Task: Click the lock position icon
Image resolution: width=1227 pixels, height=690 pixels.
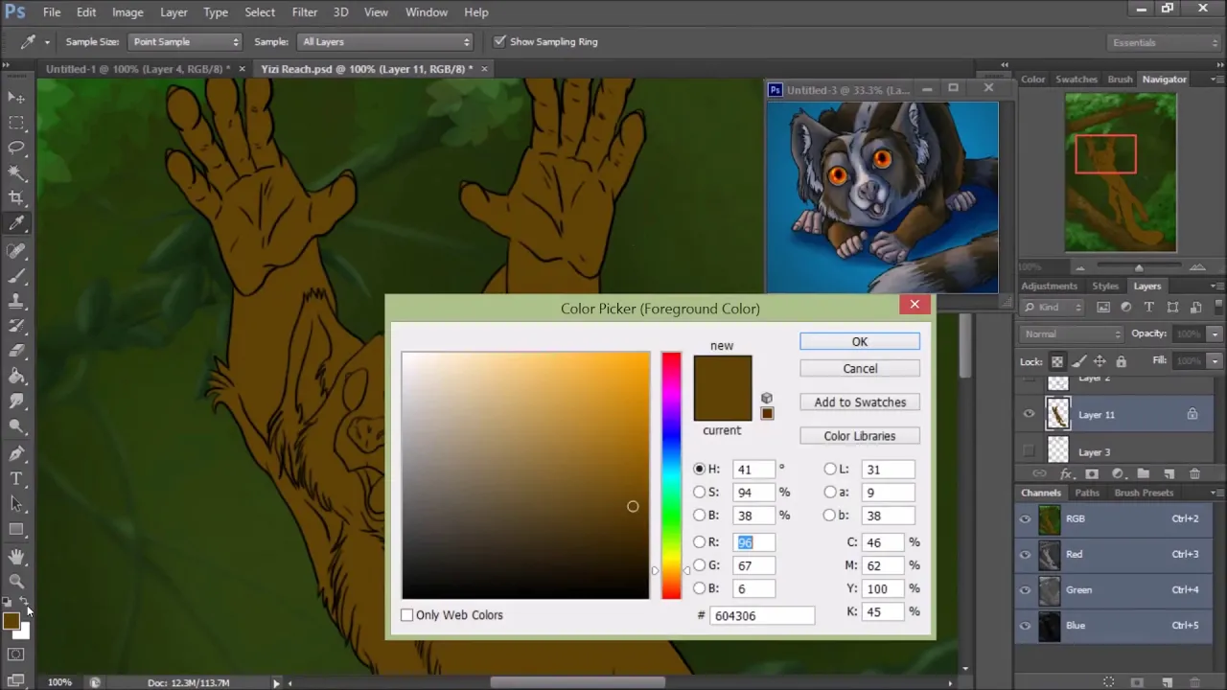Action: [1100, 361]
